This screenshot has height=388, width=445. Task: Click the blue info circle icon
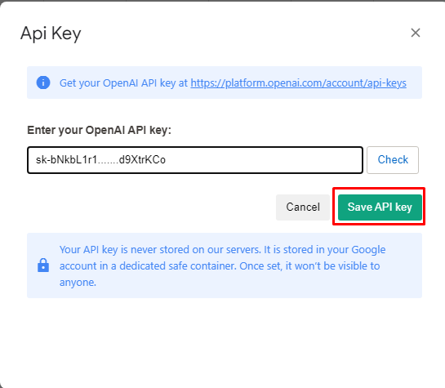pos(43,83)
